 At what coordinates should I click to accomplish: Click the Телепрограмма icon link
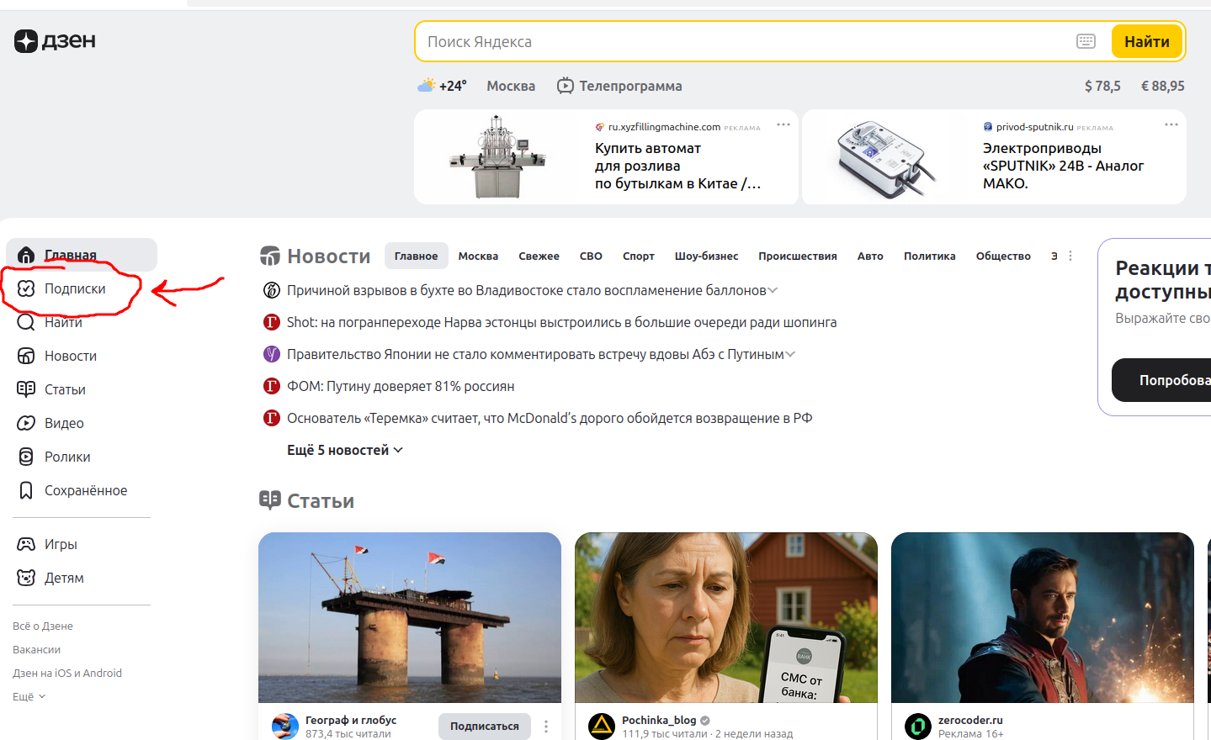(566, 86)
